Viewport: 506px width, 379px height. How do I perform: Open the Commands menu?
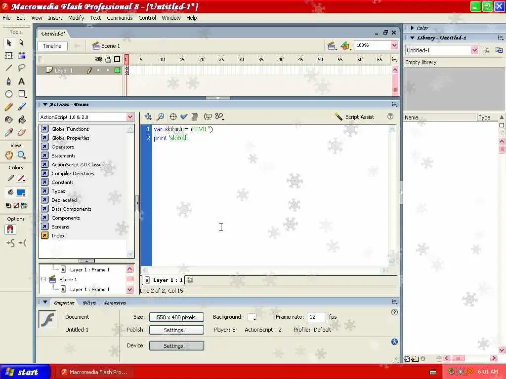[x=120, y=18]
